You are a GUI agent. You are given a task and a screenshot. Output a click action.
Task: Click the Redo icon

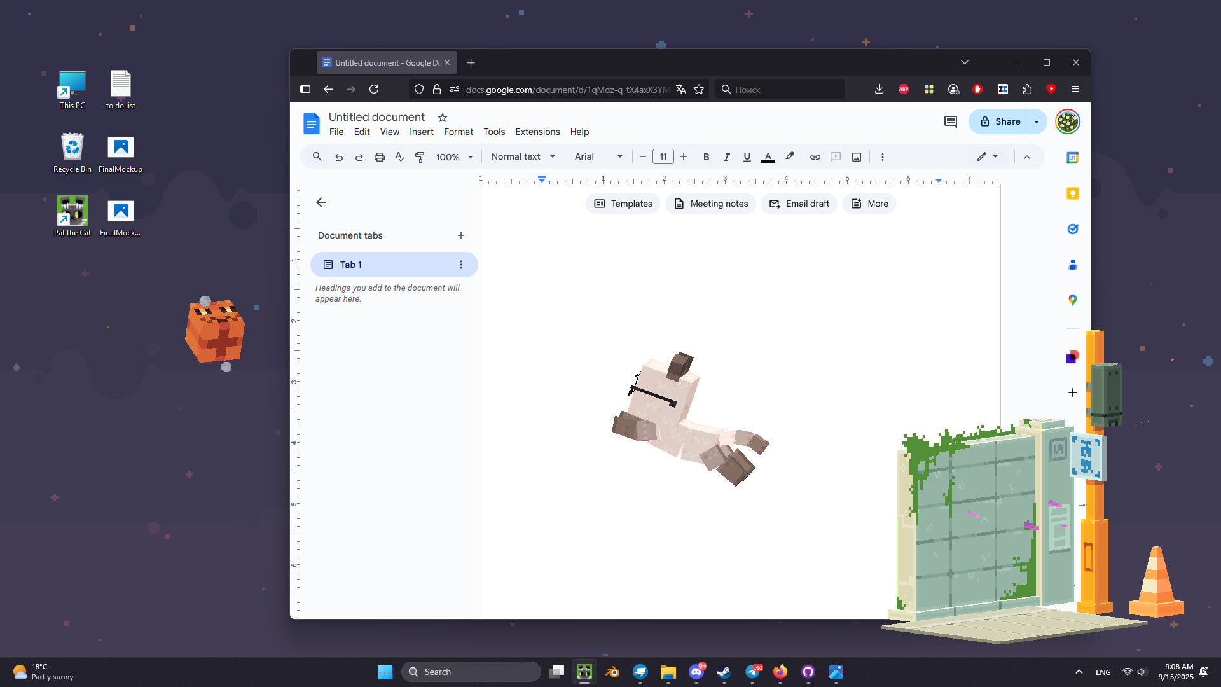(x=359, y=156)
